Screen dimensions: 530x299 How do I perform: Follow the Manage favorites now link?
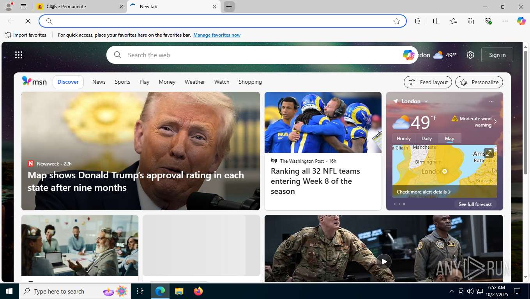(x=217, y=35)
